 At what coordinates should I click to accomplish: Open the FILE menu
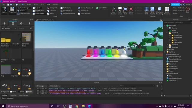click(3, 4)
